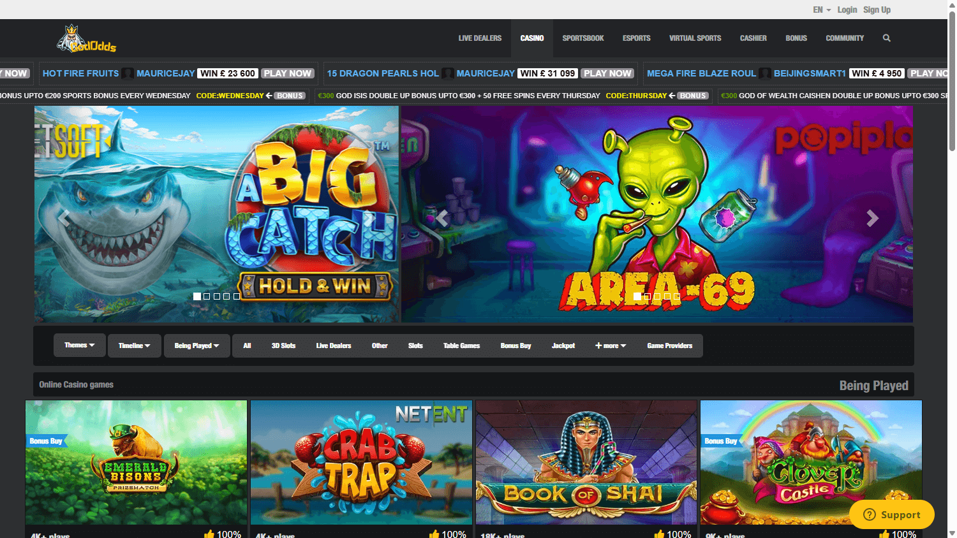957x538 pixels.
Task: Click the previous arrow on the Big Catch banner
Action: click(x=63, y=217)
